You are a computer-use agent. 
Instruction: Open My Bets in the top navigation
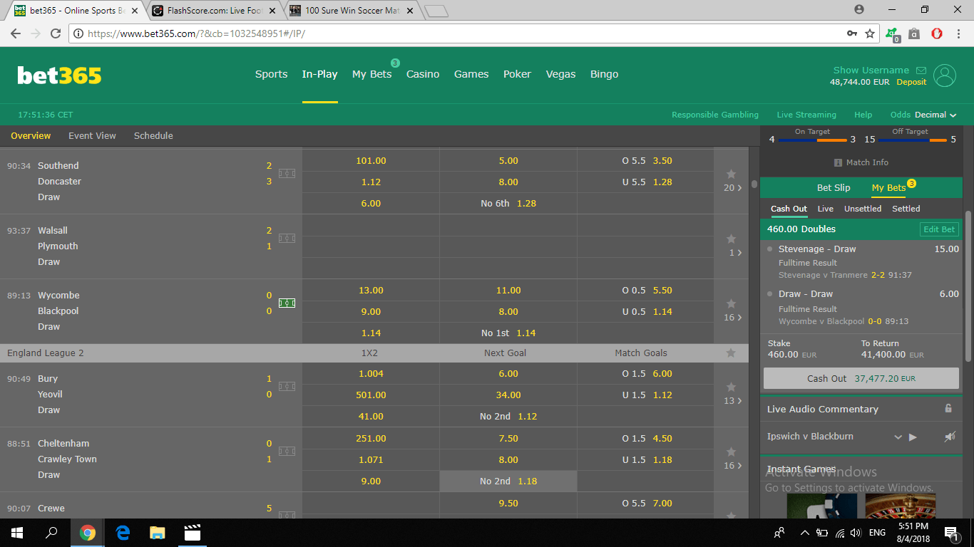(x=372, y=74)
